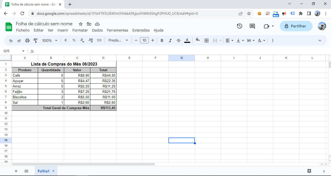Click the font size input field

coord(144,41)
